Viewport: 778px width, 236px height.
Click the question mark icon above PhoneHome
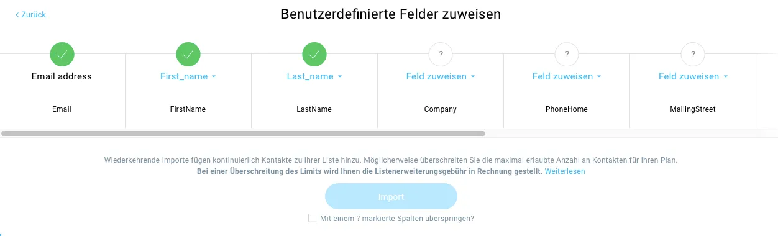point(567,54)
